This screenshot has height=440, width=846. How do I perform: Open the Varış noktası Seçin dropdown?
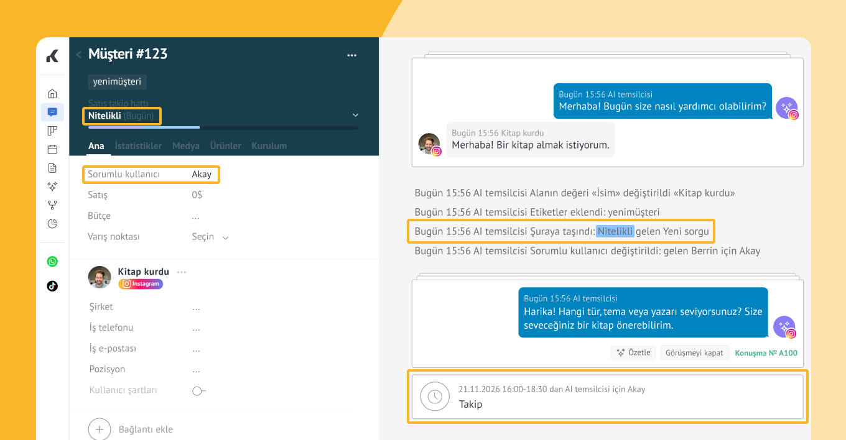coord(210,237)
